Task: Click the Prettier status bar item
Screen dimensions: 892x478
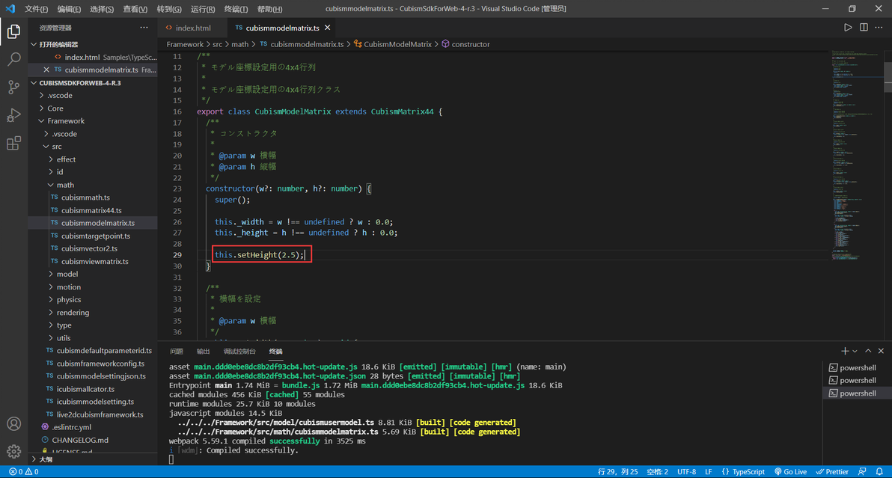Action: point(832,472)
